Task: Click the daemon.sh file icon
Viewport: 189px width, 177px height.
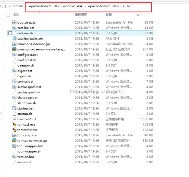Action: tap(14, 65)
